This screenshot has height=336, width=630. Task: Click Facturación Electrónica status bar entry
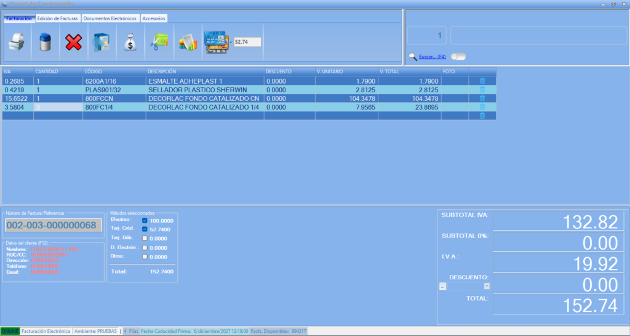[x=46, y=331]
